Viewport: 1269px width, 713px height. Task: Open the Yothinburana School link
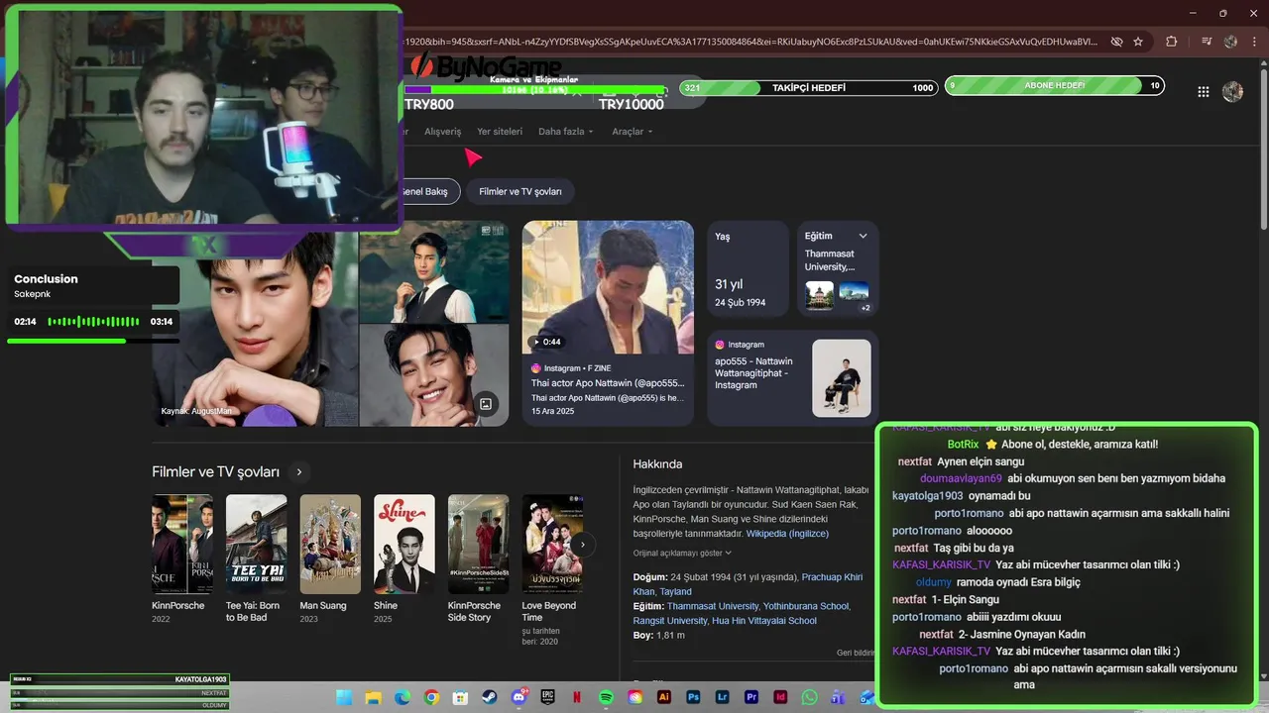coord(805,606)
